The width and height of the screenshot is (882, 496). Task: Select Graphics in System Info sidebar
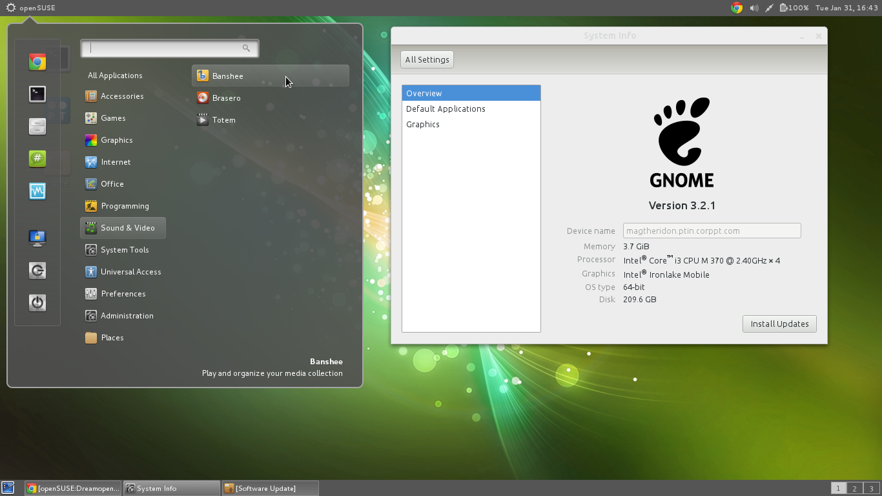(x=423, y=125)
